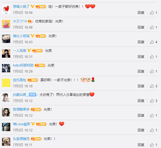
Task: Like 唯Love晨熙's comment
Action: pyautogui.click(x=152, y=130)
